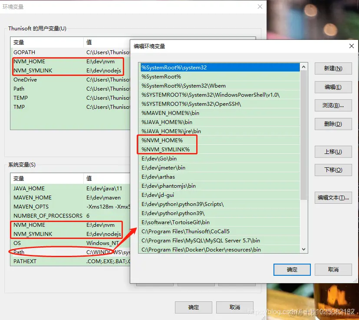The image size is (359, 320).
Task: Select python39\Scripts\ path entry
Action: point(219,204)
